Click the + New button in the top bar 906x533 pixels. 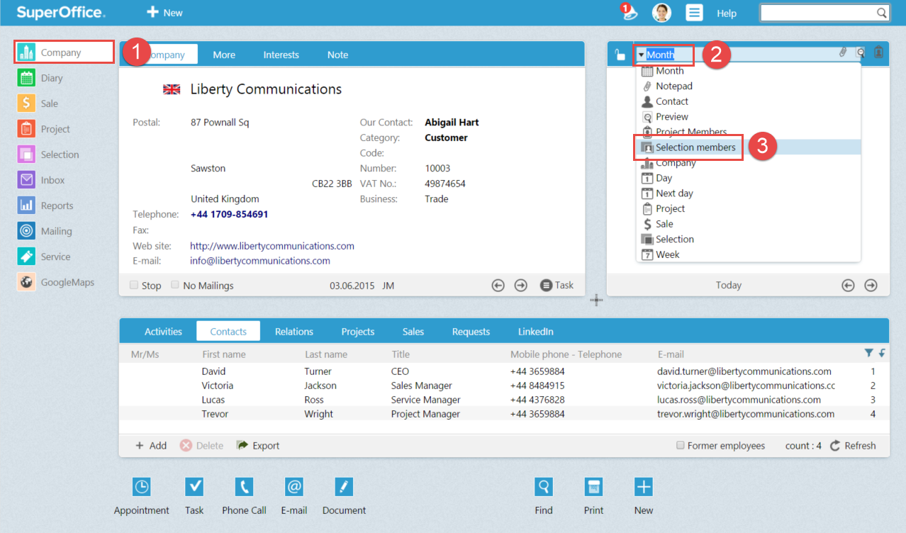click(x=164, y=12)
